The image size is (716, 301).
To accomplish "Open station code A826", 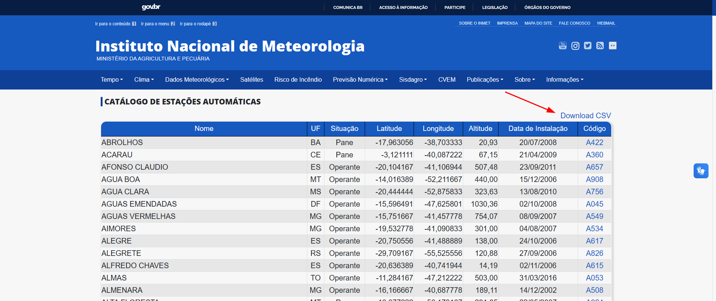I will [594, 253].
